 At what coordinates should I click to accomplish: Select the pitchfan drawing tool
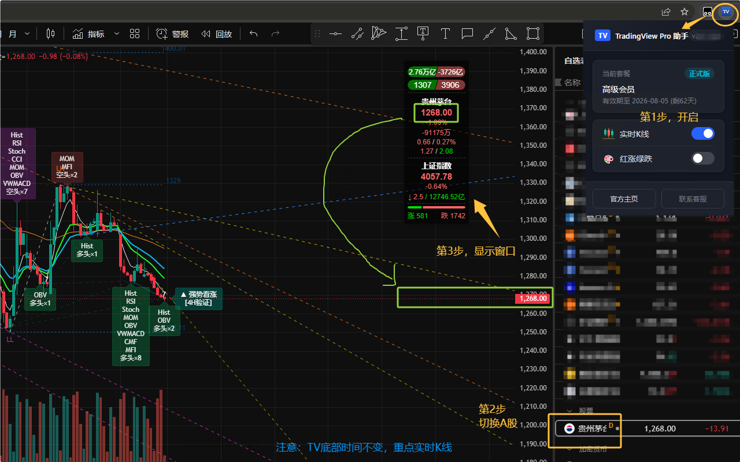pos(379,33)
